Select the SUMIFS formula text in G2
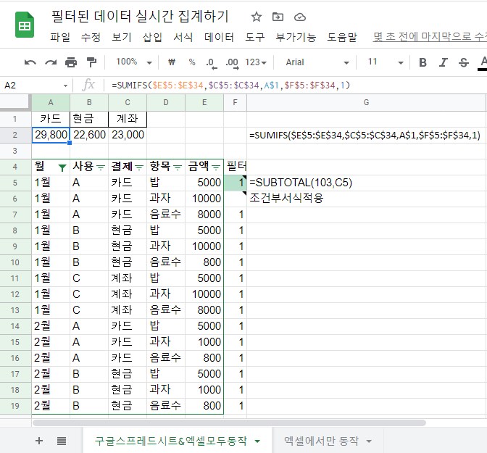 tap(365, 135)
